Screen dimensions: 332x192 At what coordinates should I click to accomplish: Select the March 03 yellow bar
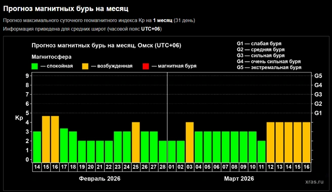[x=189, y=142]
